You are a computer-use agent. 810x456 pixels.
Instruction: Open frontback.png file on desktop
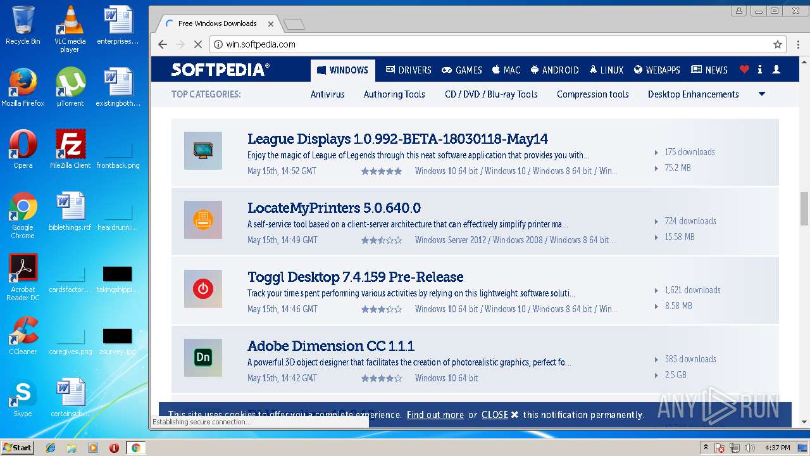[118, 155]
